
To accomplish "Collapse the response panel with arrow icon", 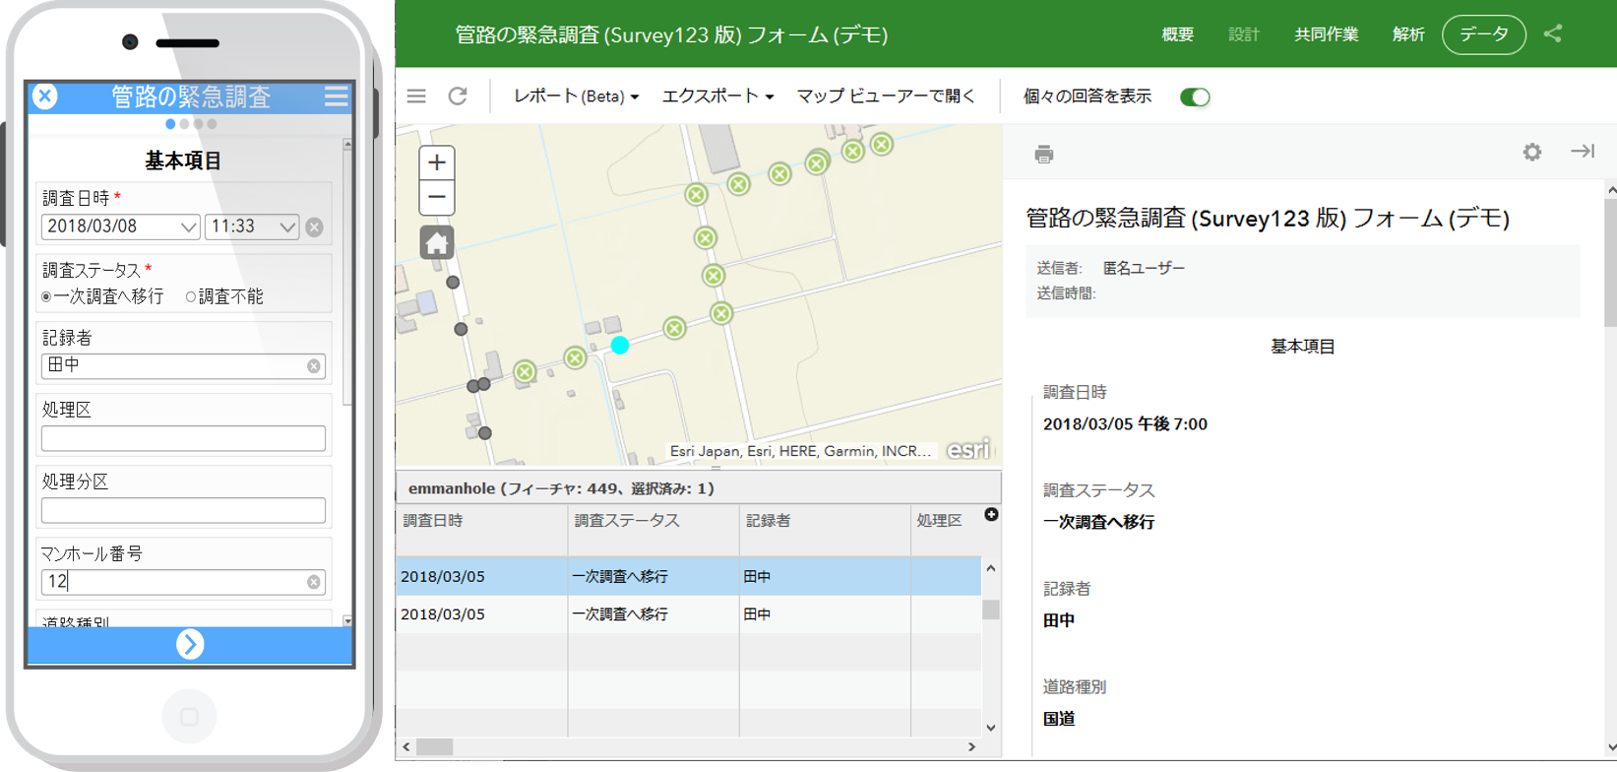I will point(1583,151).
